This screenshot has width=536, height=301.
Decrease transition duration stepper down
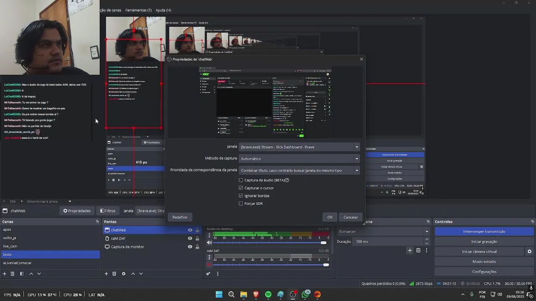click(427, 243)
